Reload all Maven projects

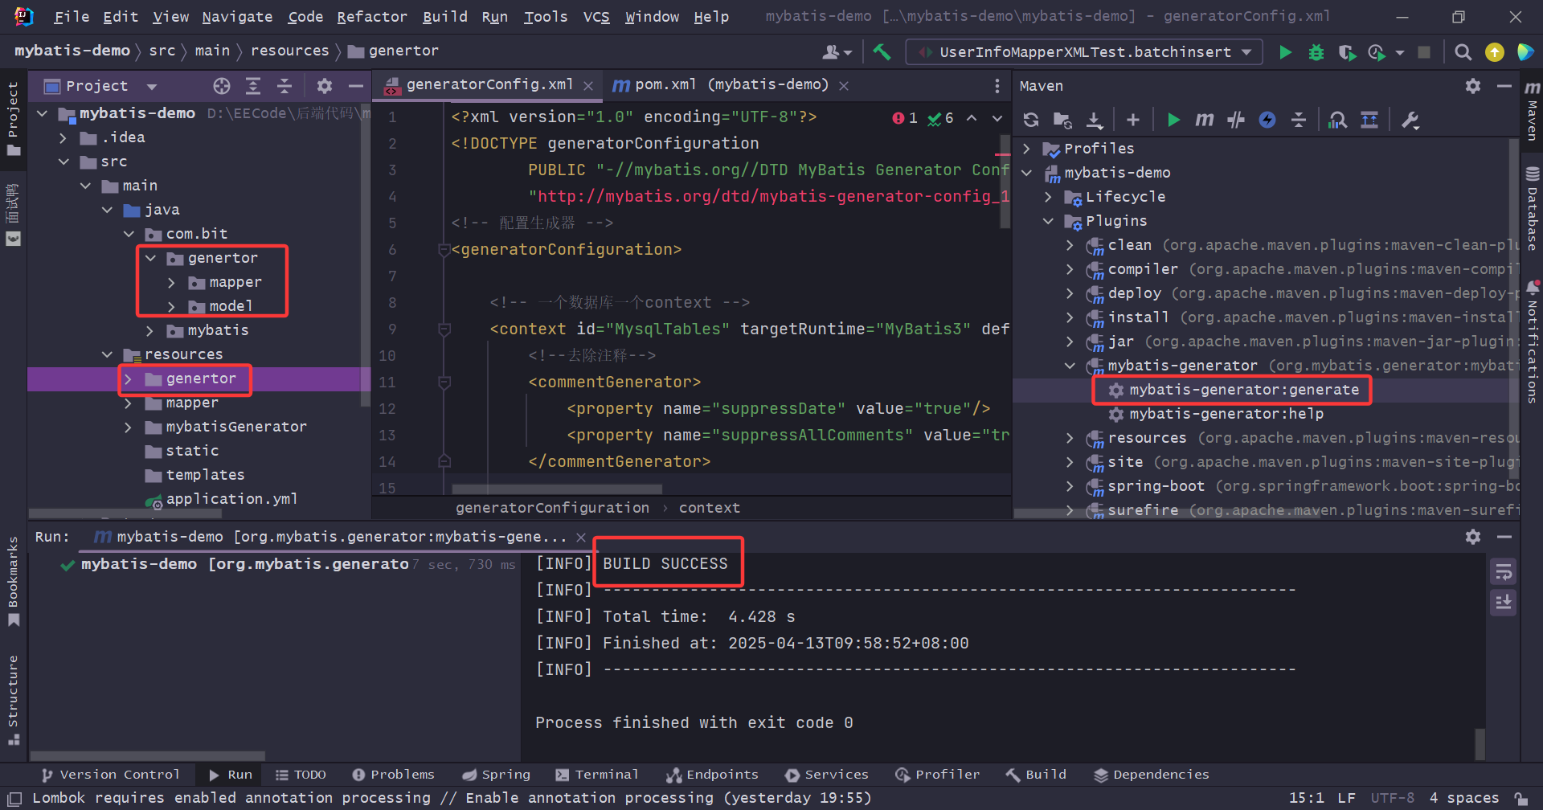pyautogui.click(x=1031, y=120)
